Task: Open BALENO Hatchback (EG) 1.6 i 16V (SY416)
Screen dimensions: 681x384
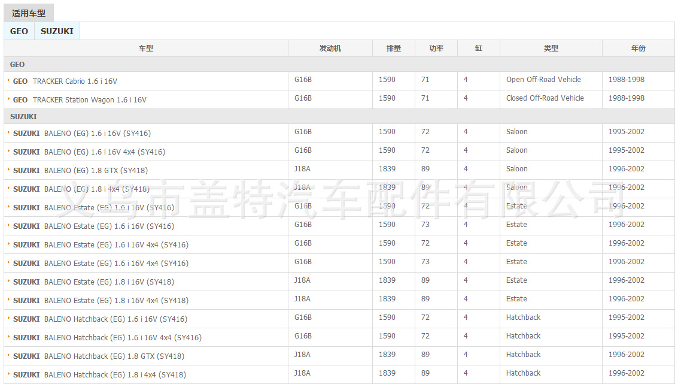Action: [101, 319]
